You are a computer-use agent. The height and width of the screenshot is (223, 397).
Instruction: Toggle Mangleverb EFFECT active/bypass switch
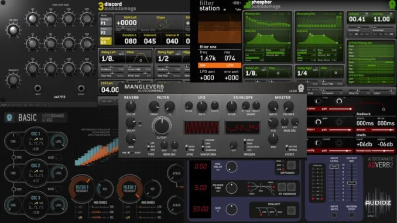pyautogui.click(x=286, y=148)
